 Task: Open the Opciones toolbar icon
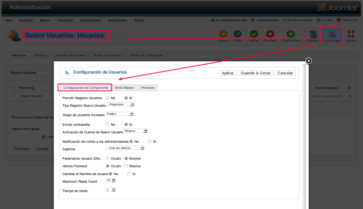332,34
